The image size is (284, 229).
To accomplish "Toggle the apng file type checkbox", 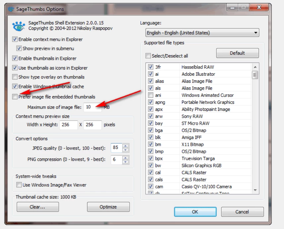I will (x=150, y=102).
